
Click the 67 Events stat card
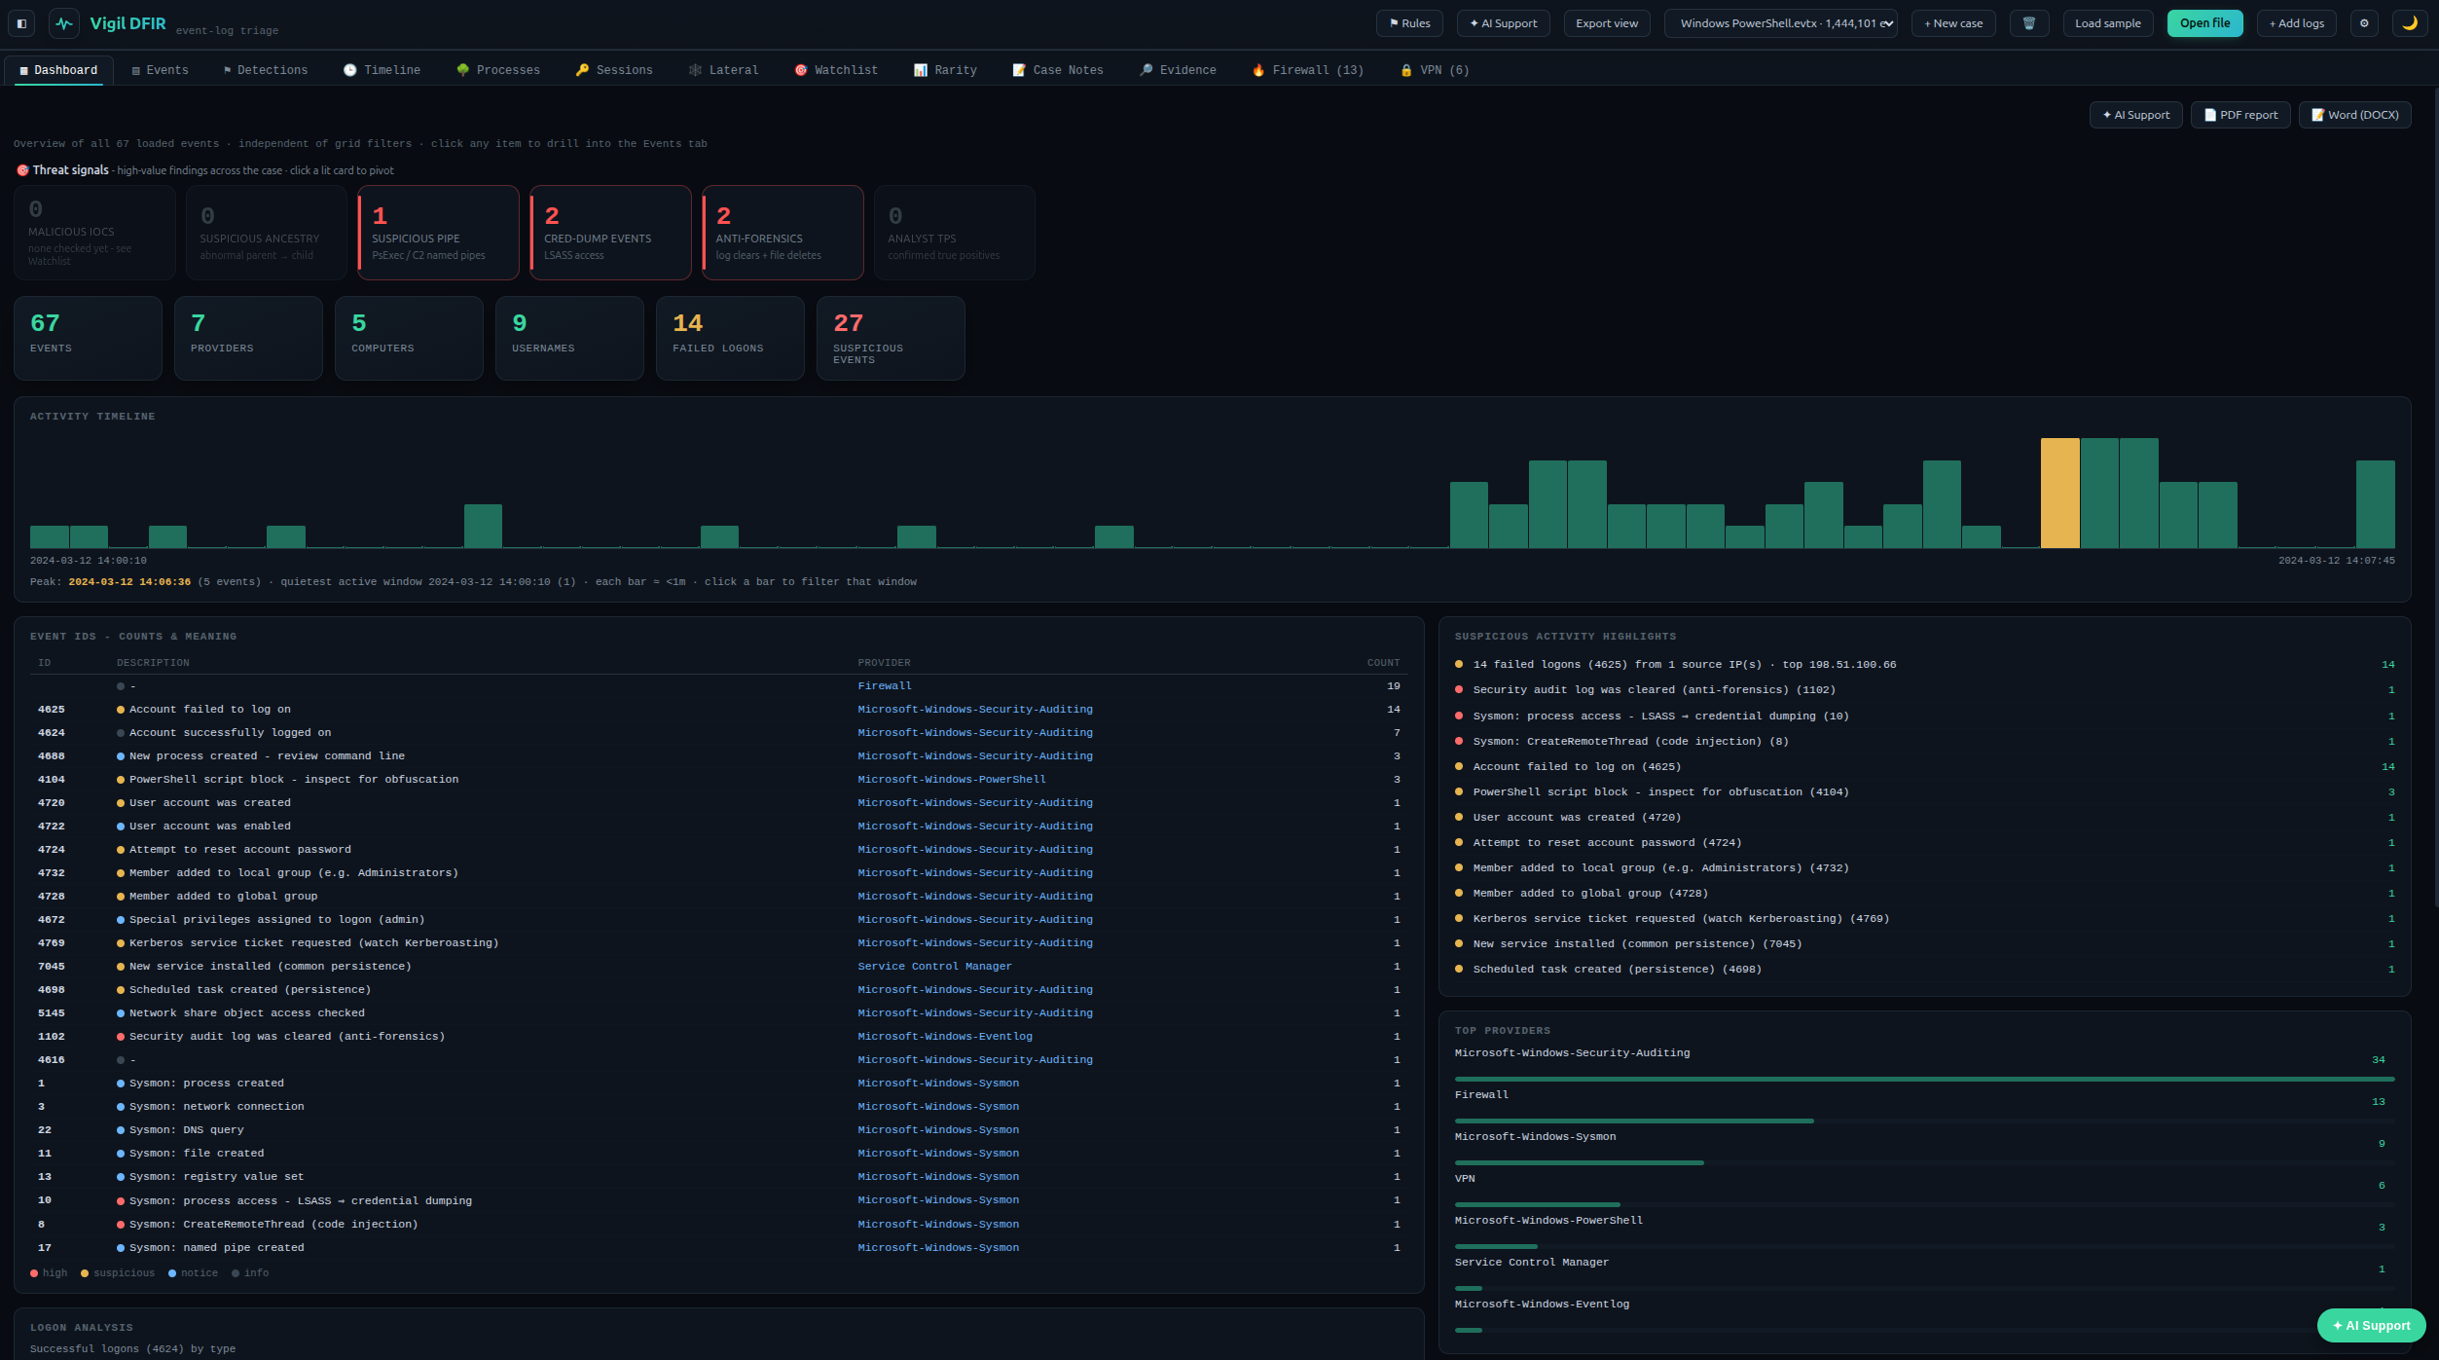88,338
